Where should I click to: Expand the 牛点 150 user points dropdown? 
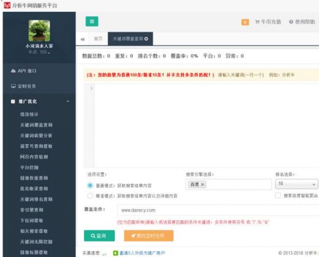click(39, 52)
